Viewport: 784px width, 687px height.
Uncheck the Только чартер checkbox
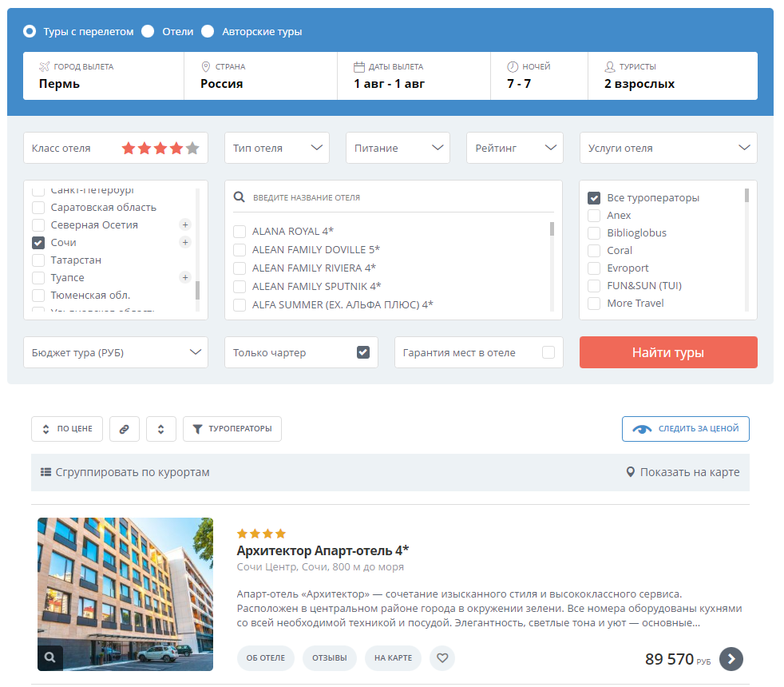[x=363, y=352]
